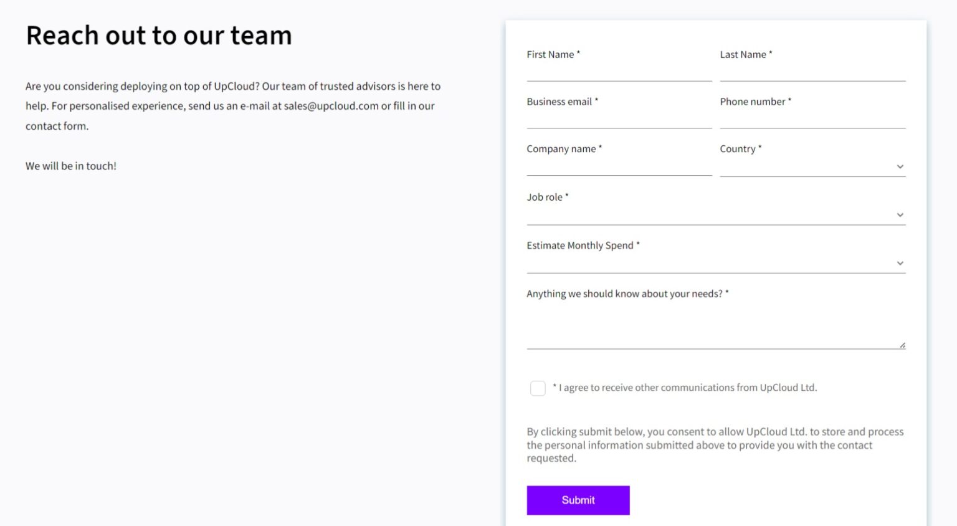The width and height of the screenshot is (957, 526).
Task: Click the 'Anything we should know' textarea
Action: pyautogui.click(x=715, y=324)
